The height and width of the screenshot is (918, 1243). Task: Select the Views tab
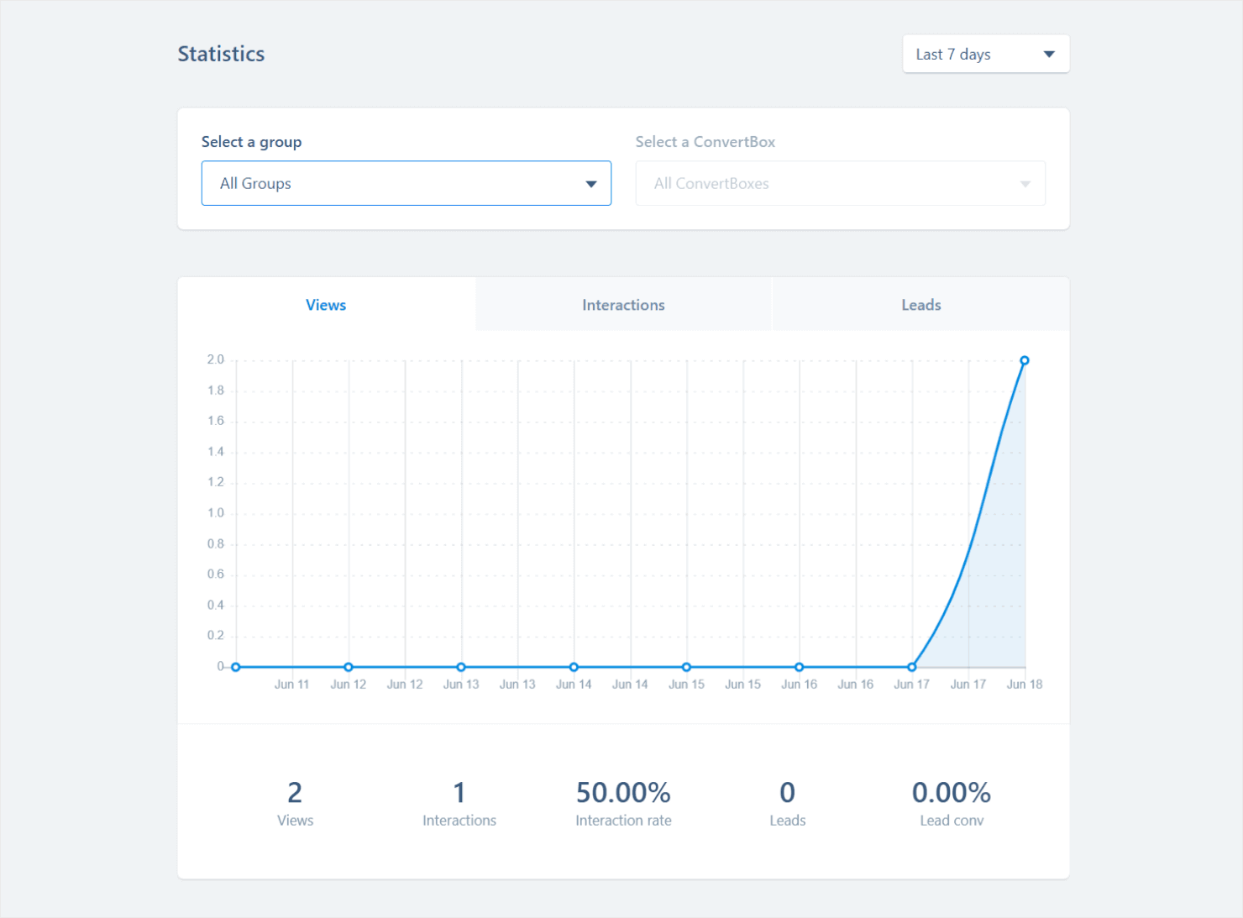point(326,304)
